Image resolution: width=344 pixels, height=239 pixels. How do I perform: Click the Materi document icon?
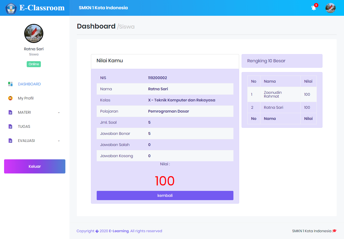(10, 112)
